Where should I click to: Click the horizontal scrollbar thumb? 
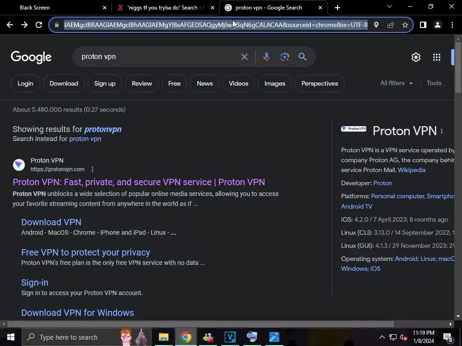click(x=200, y=324)
